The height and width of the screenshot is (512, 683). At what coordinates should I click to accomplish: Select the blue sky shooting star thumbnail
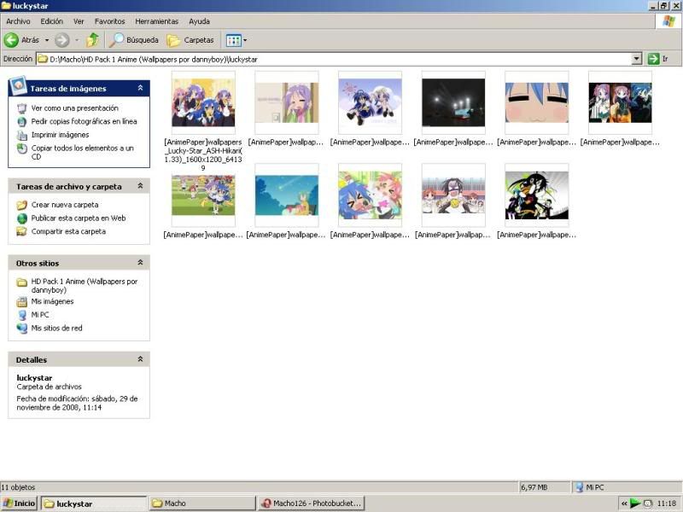(287, 195)
